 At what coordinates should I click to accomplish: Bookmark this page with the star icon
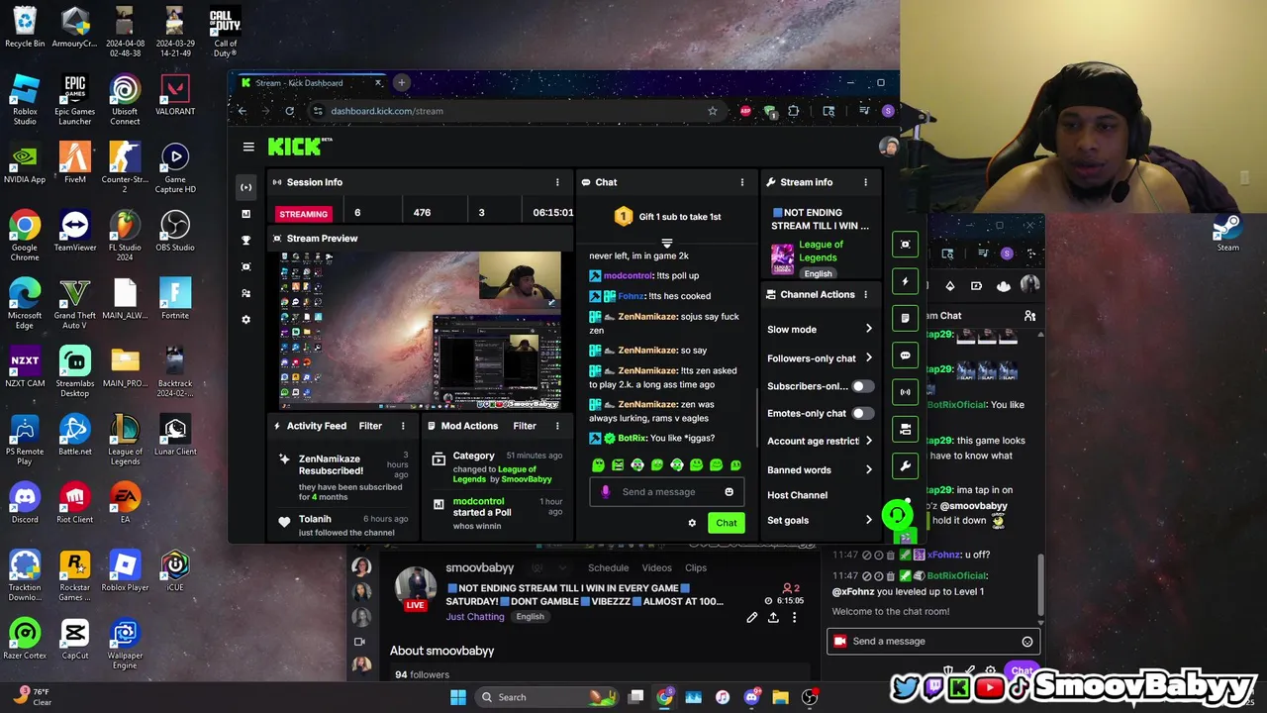712,111
